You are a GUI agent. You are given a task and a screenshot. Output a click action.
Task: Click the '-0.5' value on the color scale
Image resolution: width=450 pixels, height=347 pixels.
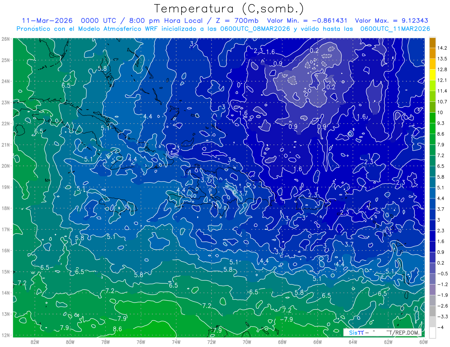(x=442, y=273)
